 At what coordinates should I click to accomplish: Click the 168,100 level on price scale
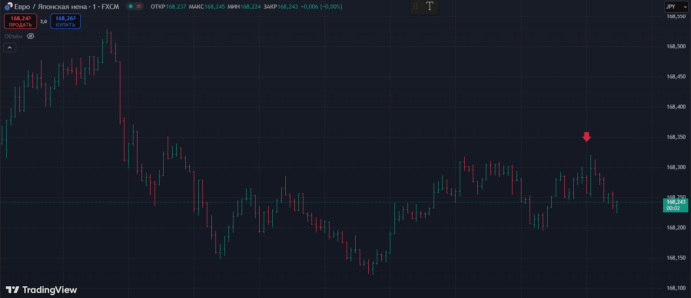click(x=676, y=288)
